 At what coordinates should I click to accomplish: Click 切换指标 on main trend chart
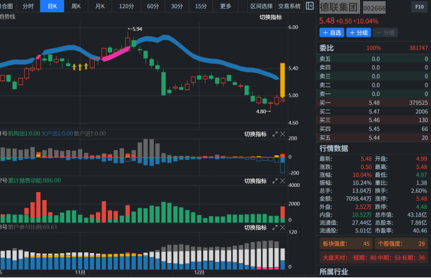tap(271, 17)
